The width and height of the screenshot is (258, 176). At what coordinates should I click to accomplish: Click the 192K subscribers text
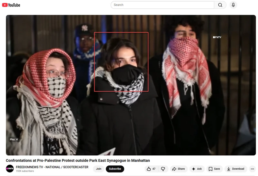(25, 171)
